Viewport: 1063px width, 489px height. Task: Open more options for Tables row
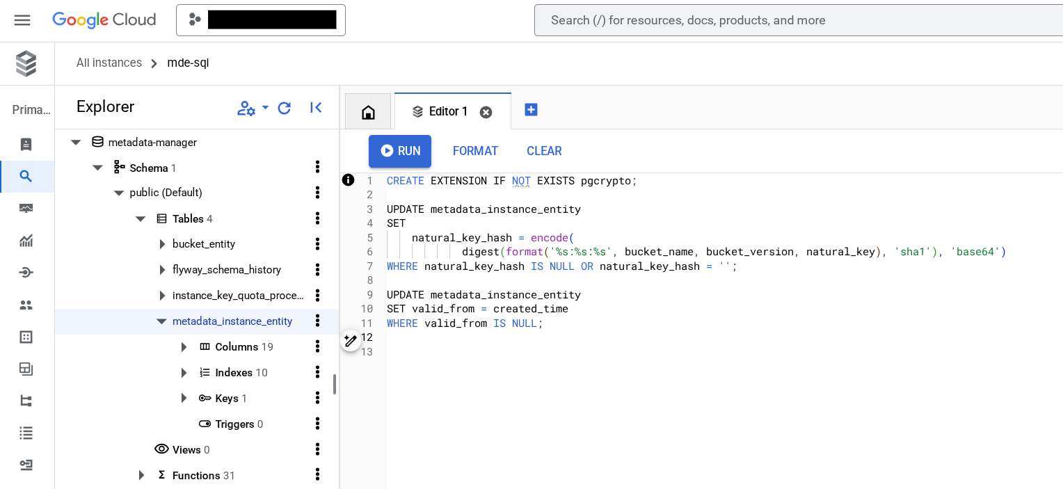point(317,218)
